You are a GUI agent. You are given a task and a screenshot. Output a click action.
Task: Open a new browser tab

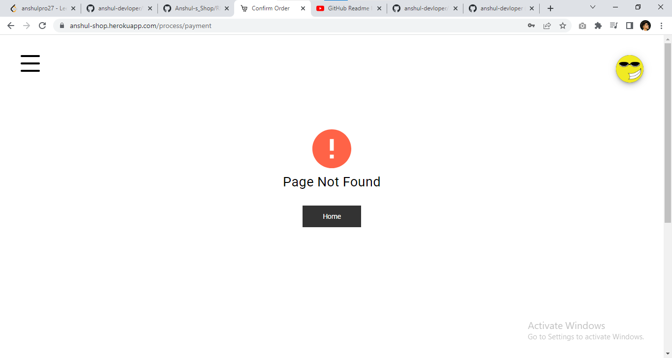(x=550, y=8)
